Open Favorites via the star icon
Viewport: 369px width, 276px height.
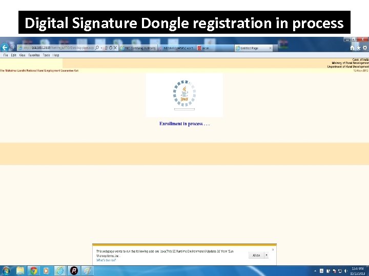click(x=358, y=48)
